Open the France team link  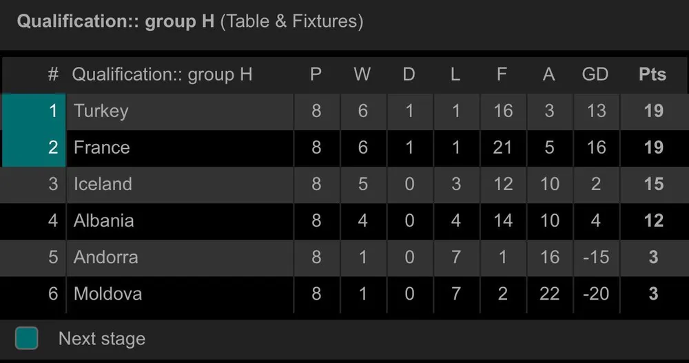pos(102,147)
